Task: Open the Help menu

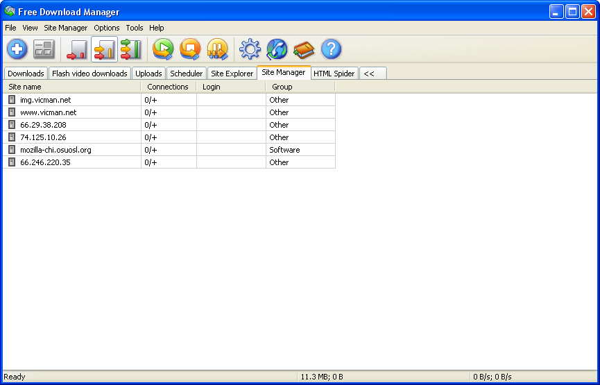Action: coord(157,28)
